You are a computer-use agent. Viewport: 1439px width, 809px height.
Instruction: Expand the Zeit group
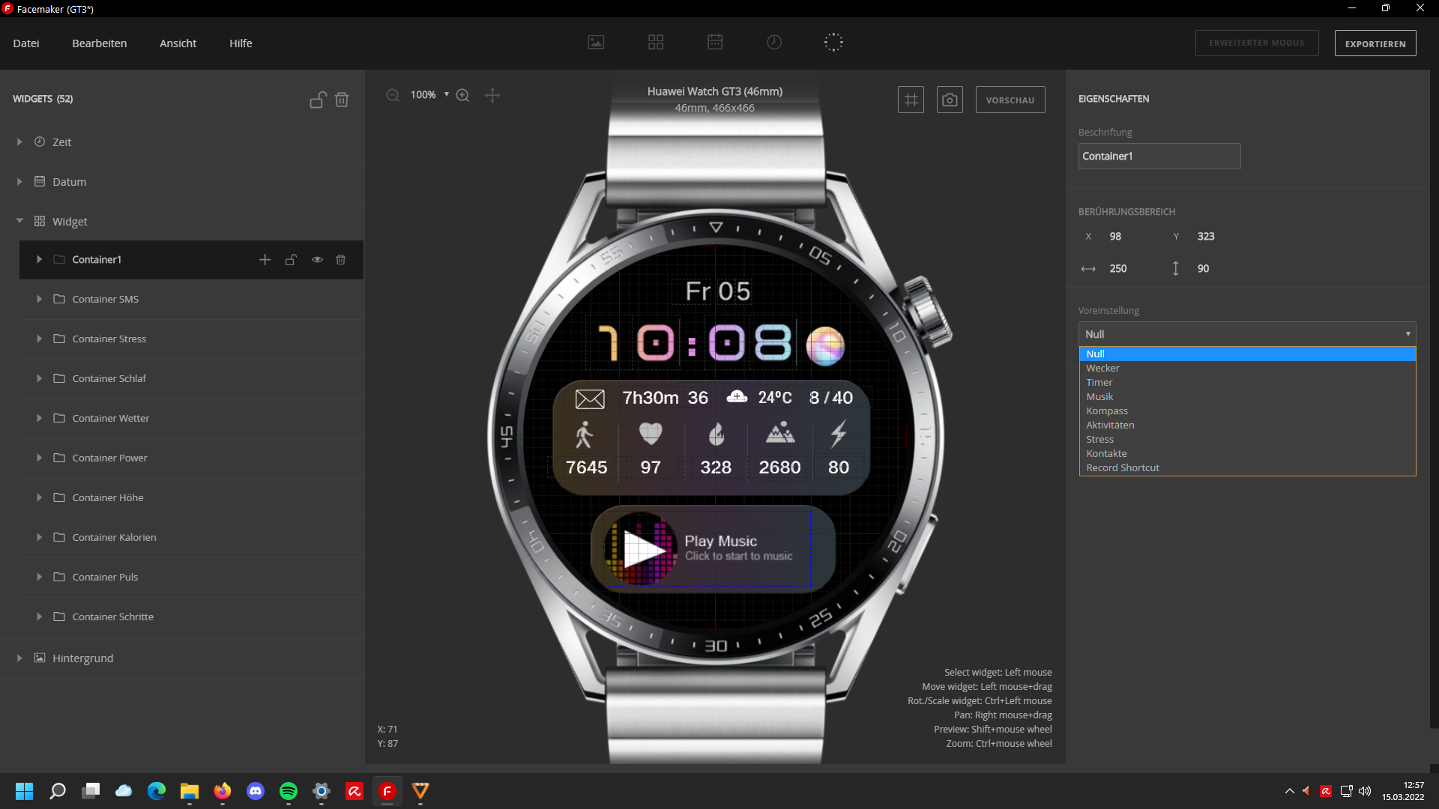pos(19,142)
